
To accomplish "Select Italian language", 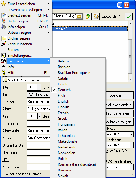I will coord(78,130).
